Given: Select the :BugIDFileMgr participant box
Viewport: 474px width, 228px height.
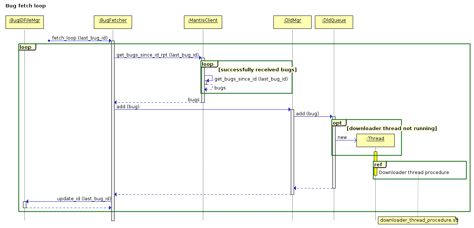Looking at the screenshot, I should 24,22.
